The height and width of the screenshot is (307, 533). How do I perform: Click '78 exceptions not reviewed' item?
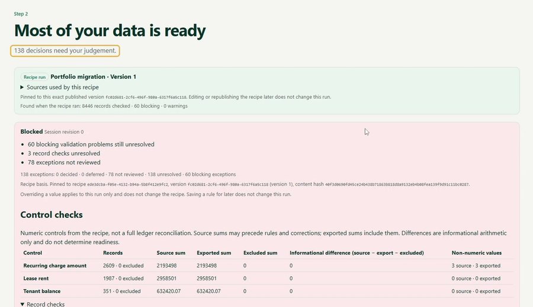click(64, 162)
